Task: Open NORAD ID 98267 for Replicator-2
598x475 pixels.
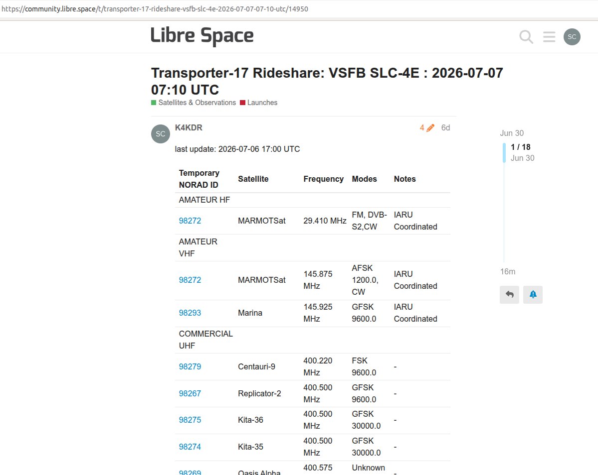Action: (190, 393)
